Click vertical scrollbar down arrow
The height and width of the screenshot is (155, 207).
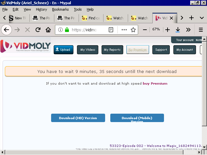[x=204, y=147]
